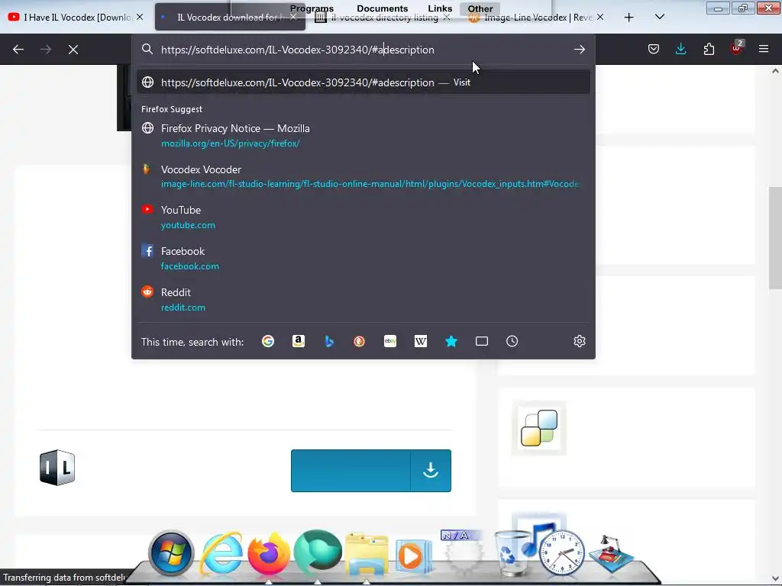Viewport: 782px width, 586px height.
Task: Switch to 'I Have IL Vocodex' YouTube tab
Action: [x=76, y=18]
